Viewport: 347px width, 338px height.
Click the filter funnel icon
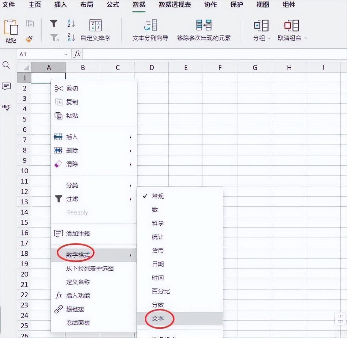click(x=54, y=23)
